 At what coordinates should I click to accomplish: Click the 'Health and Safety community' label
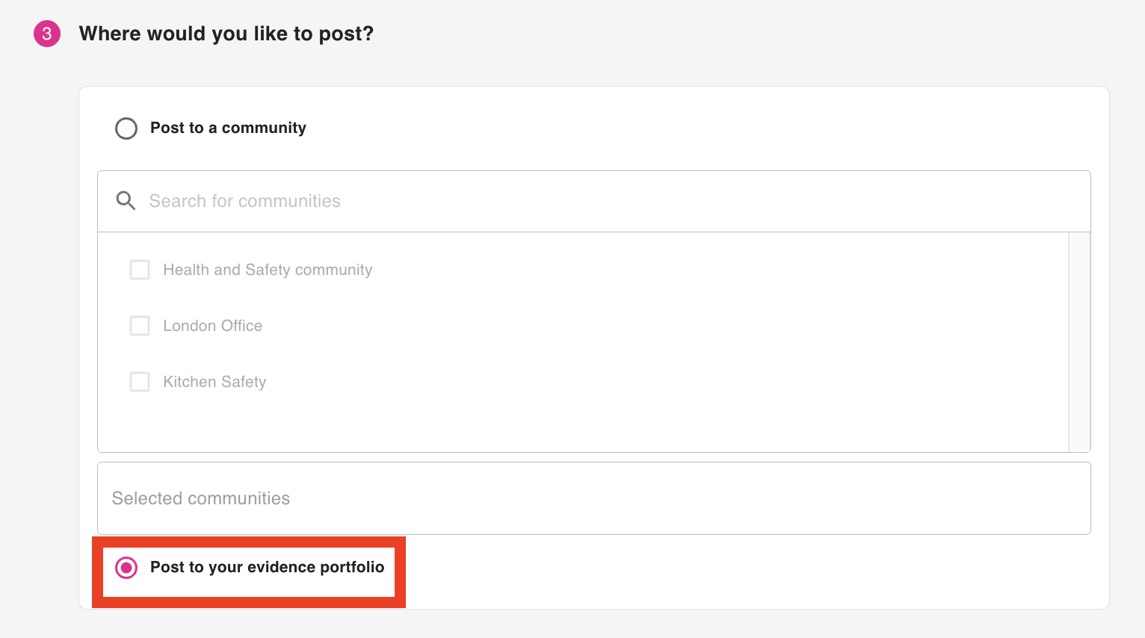click(268, 270)
